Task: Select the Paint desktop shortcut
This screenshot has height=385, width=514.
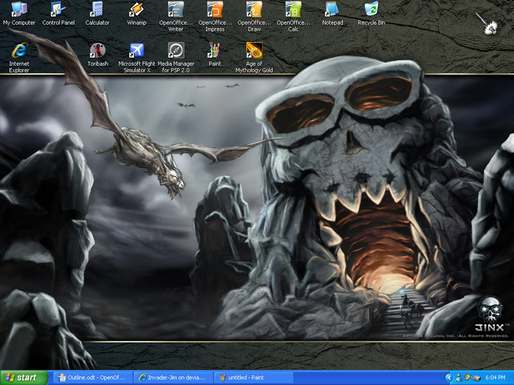Action: click(215, 55)
